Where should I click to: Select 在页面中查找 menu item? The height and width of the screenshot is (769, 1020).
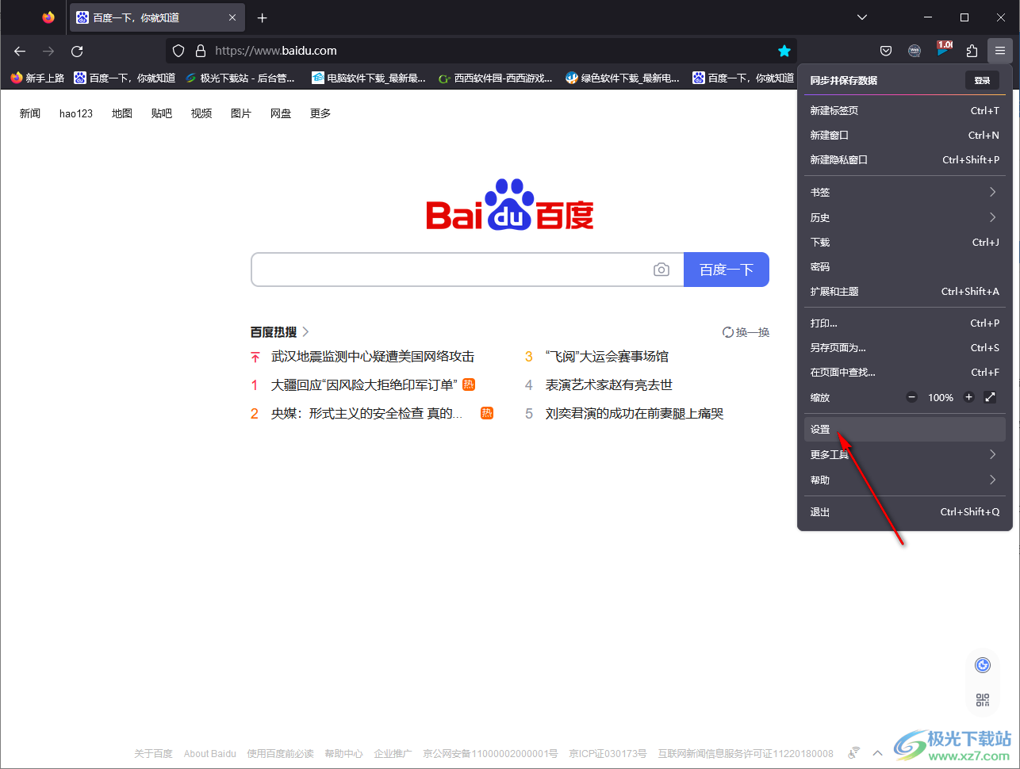[x=904, y=373]
